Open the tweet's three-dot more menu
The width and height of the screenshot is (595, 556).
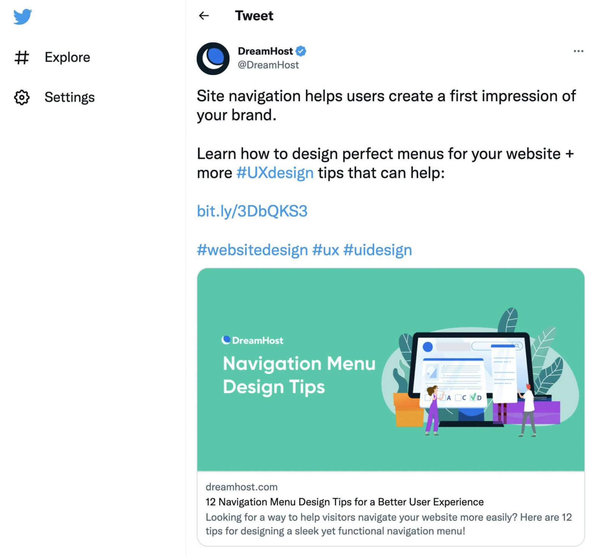pyautogui.click(x=578, y=51)
